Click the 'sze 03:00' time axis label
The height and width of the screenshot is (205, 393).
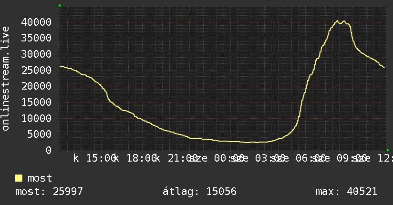(x=258, y=158)
